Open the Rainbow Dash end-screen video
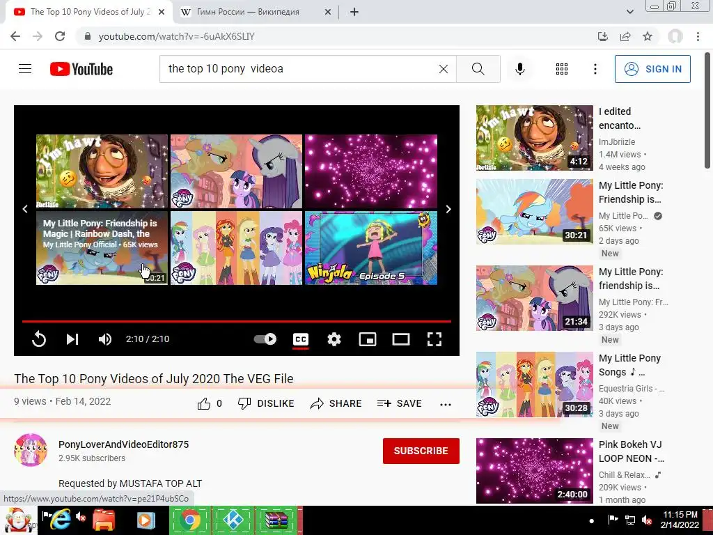 [102, 248]
